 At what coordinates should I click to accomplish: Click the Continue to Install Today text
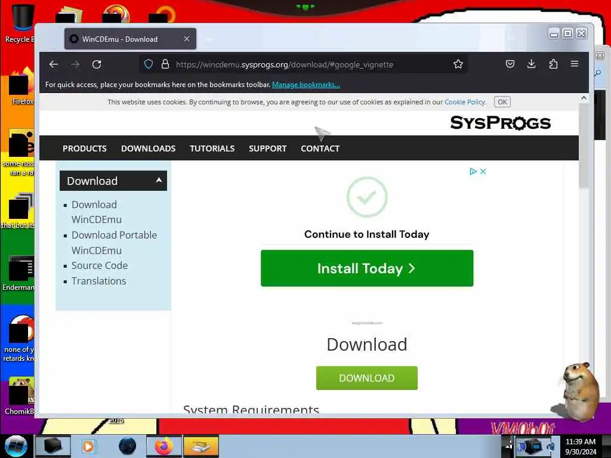pos(367,234)
